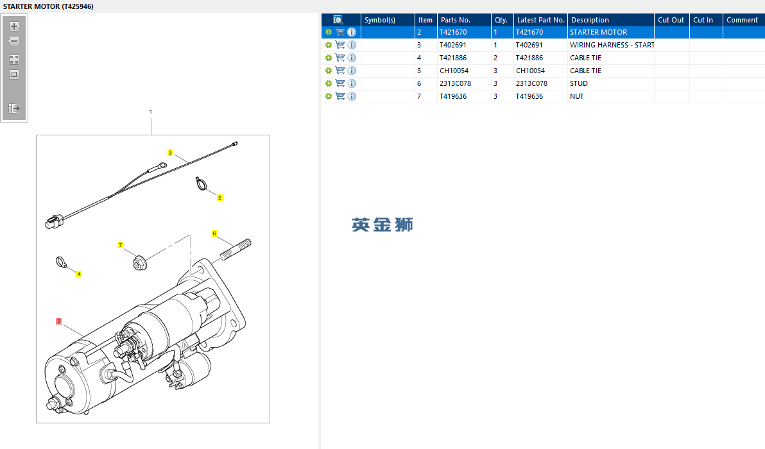Click the four-squares grid view icon
The height and width of the screenshot is (449, 765).
(14, 60)
